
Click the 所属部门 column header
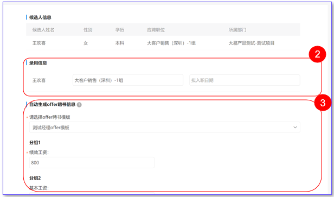click(x=237, y=30)
